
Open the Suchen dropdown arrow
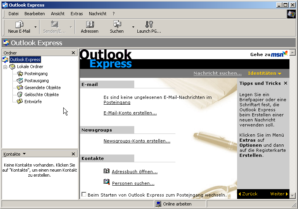click(133, 27)
